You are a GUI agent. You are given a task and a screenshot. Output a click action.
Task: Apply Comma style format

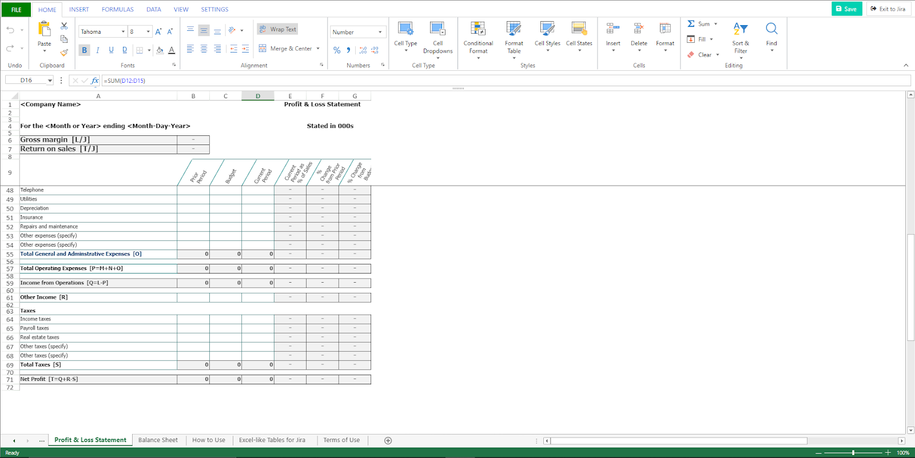pos(348,50)
